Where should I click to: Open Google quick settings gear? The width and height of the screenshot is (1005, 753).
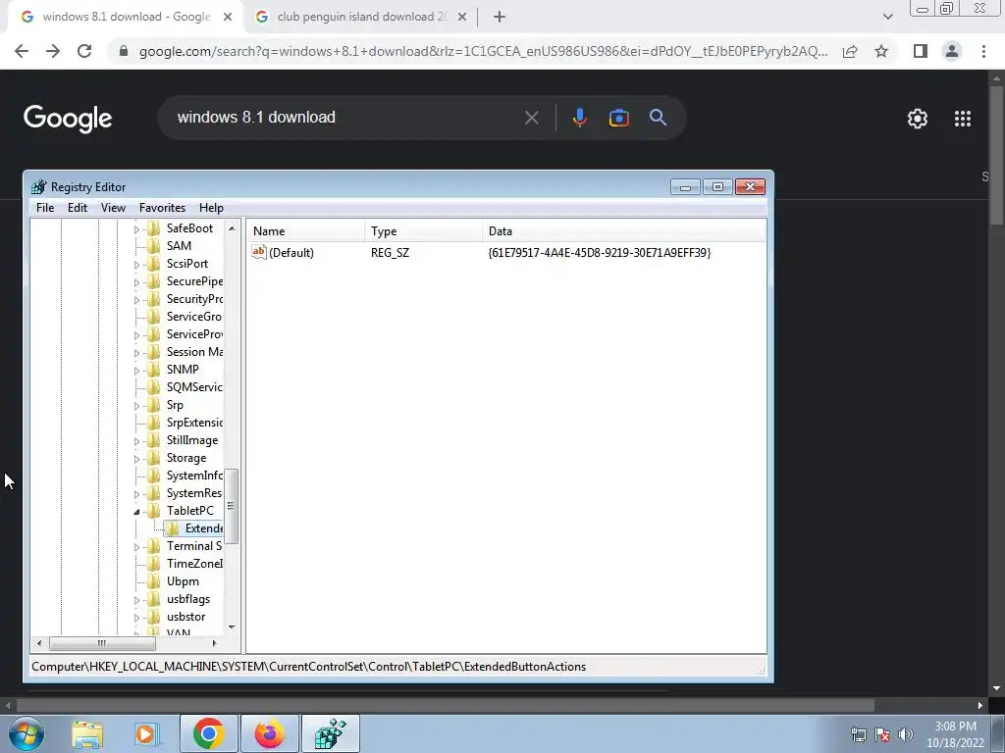click(x=918, y=119)
